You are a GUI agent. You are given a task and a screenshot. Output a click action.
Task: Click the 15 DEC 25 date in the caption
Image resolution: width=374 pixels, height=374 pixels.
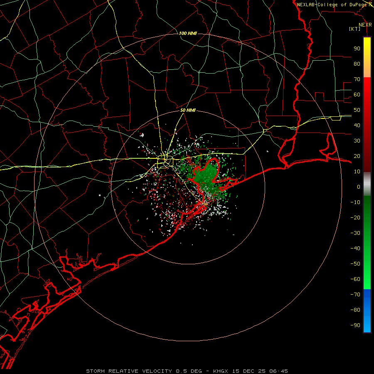coord(249,371)
